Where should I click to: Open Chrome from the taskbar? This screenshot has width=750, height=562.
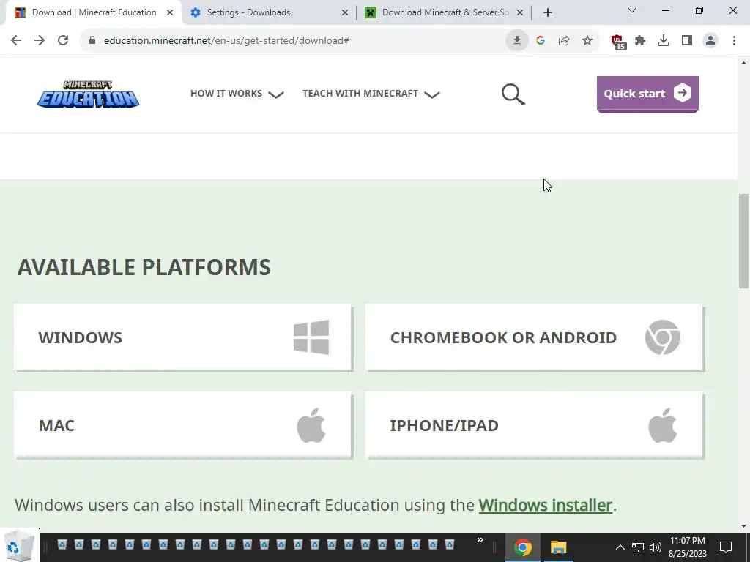click(523, 547)
